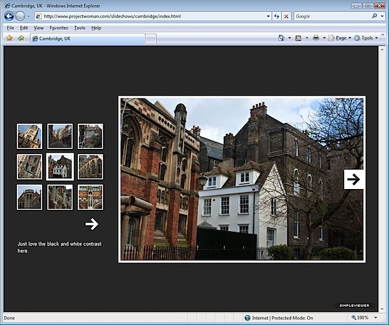Click the browser Forward button

(20, 16)
